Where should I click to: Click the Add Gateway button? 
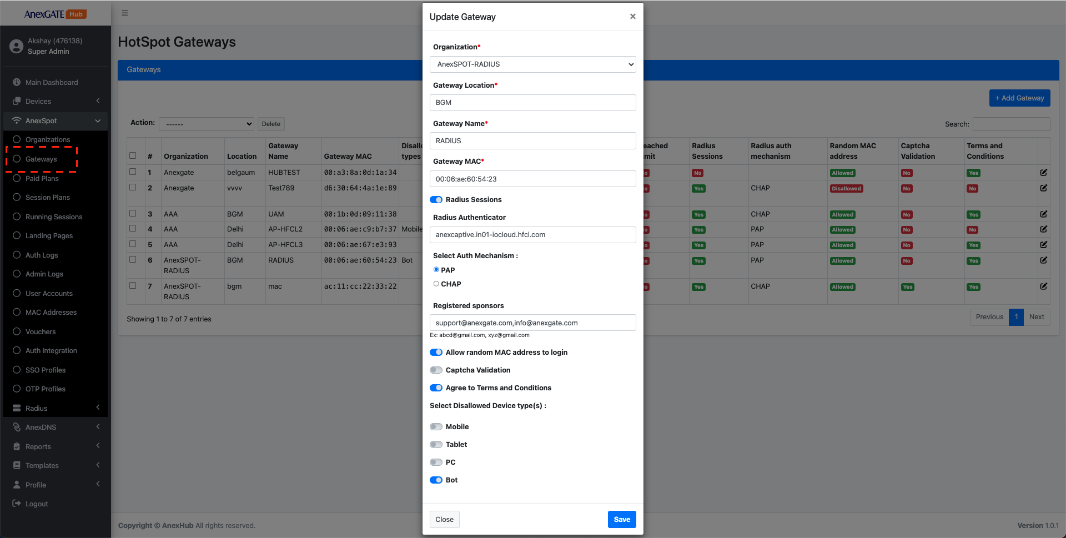coord(1019,98)
